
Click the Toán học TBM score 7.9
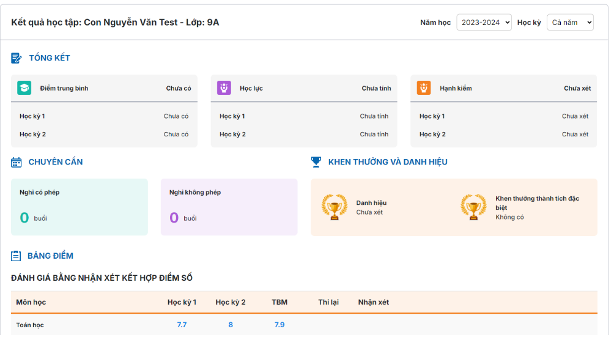tap(279, 325)
